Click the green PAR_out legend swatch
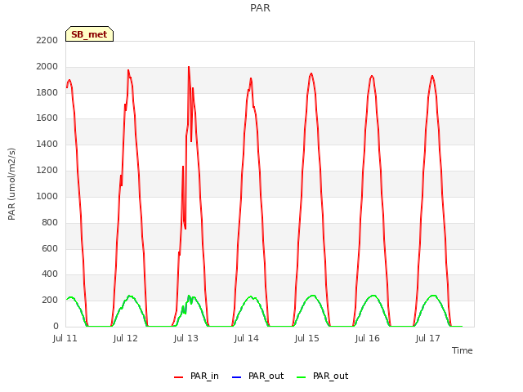Viewport: 523px width, 392px height. pyautogui.click(x=302, y=377)
